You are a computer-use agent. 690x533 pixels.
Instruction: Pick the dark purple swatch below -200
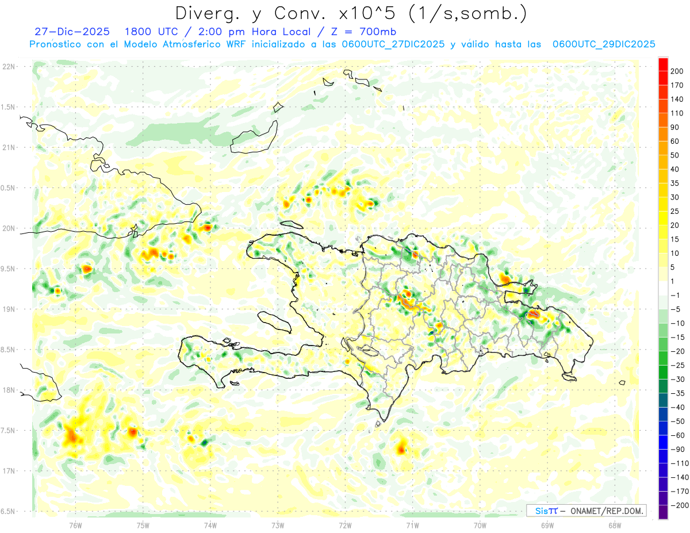tap(663, 512)
